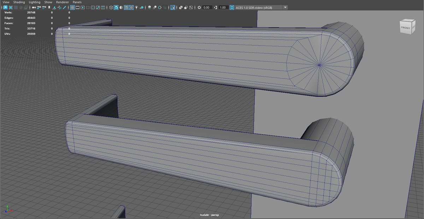Toggle X-Ray Active Components icon

[186, 7]
